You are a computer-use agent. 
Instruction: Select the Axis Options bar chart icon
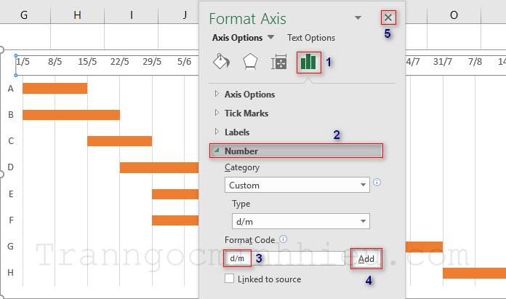click(308, 63)
